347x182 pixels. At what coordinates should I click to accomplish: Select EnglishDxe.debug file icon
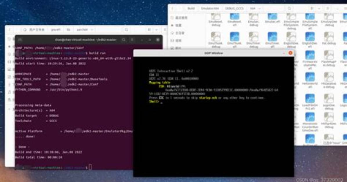click(x=291, y=37)
